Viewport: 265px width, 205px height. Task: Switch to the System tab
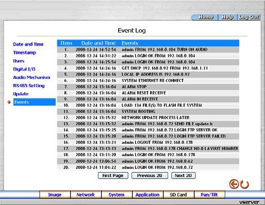[117, 195]
